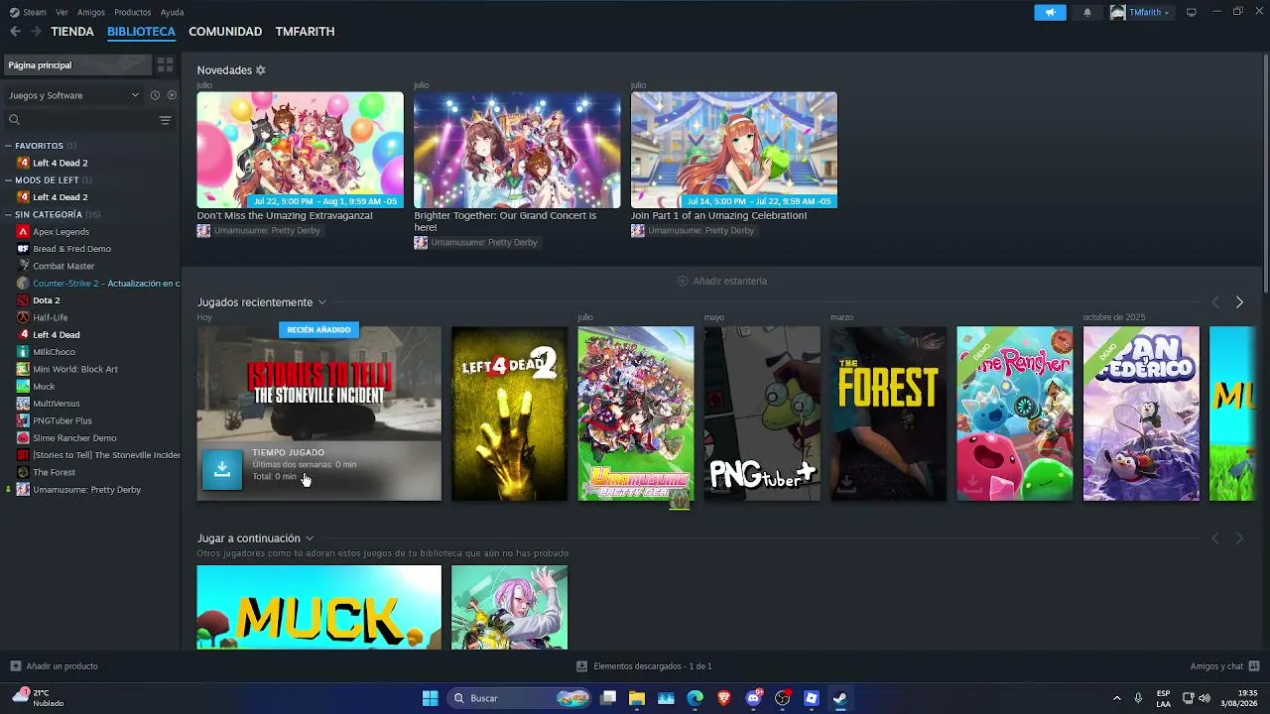The width and height of the screenshot is (1270, 714).
Task: Open the Productos menu
Action: (133, 12)
